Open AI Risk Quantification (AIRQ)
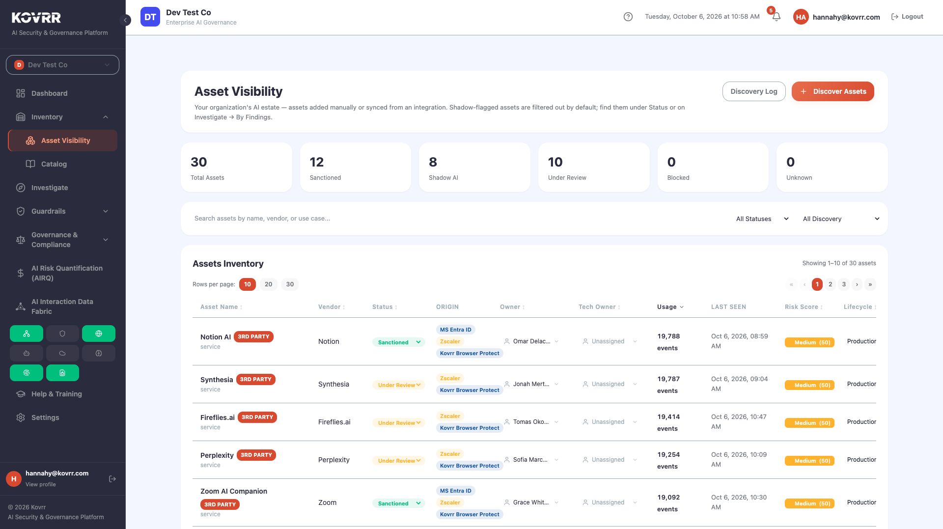 (x=62, y=273)
